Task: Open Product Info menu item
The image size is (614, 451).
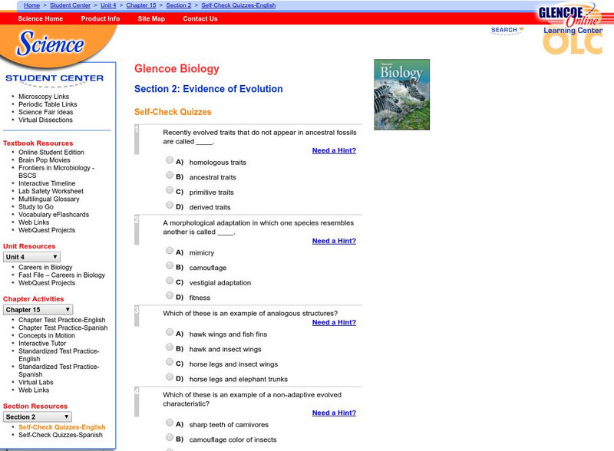Action: 101,18
